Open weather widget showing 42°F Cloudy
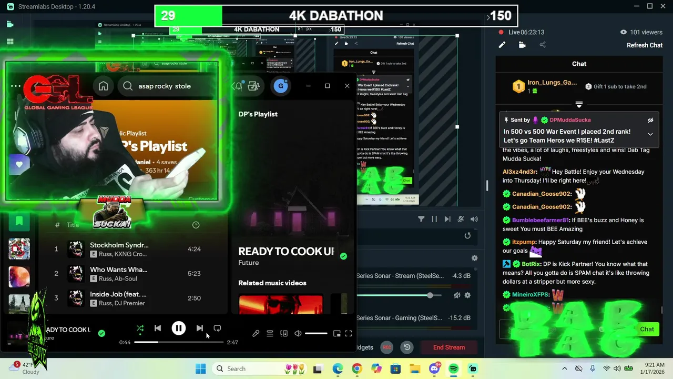This screenshot has height=379, width=673. [25, 368]
